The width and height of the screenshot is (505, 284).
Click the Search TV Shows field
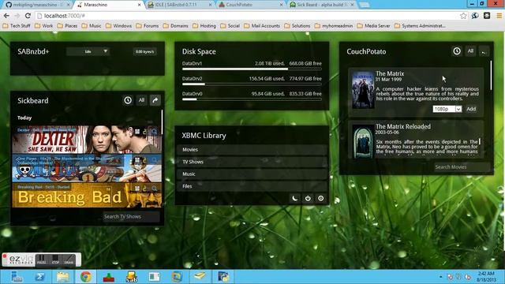point(131,217)
